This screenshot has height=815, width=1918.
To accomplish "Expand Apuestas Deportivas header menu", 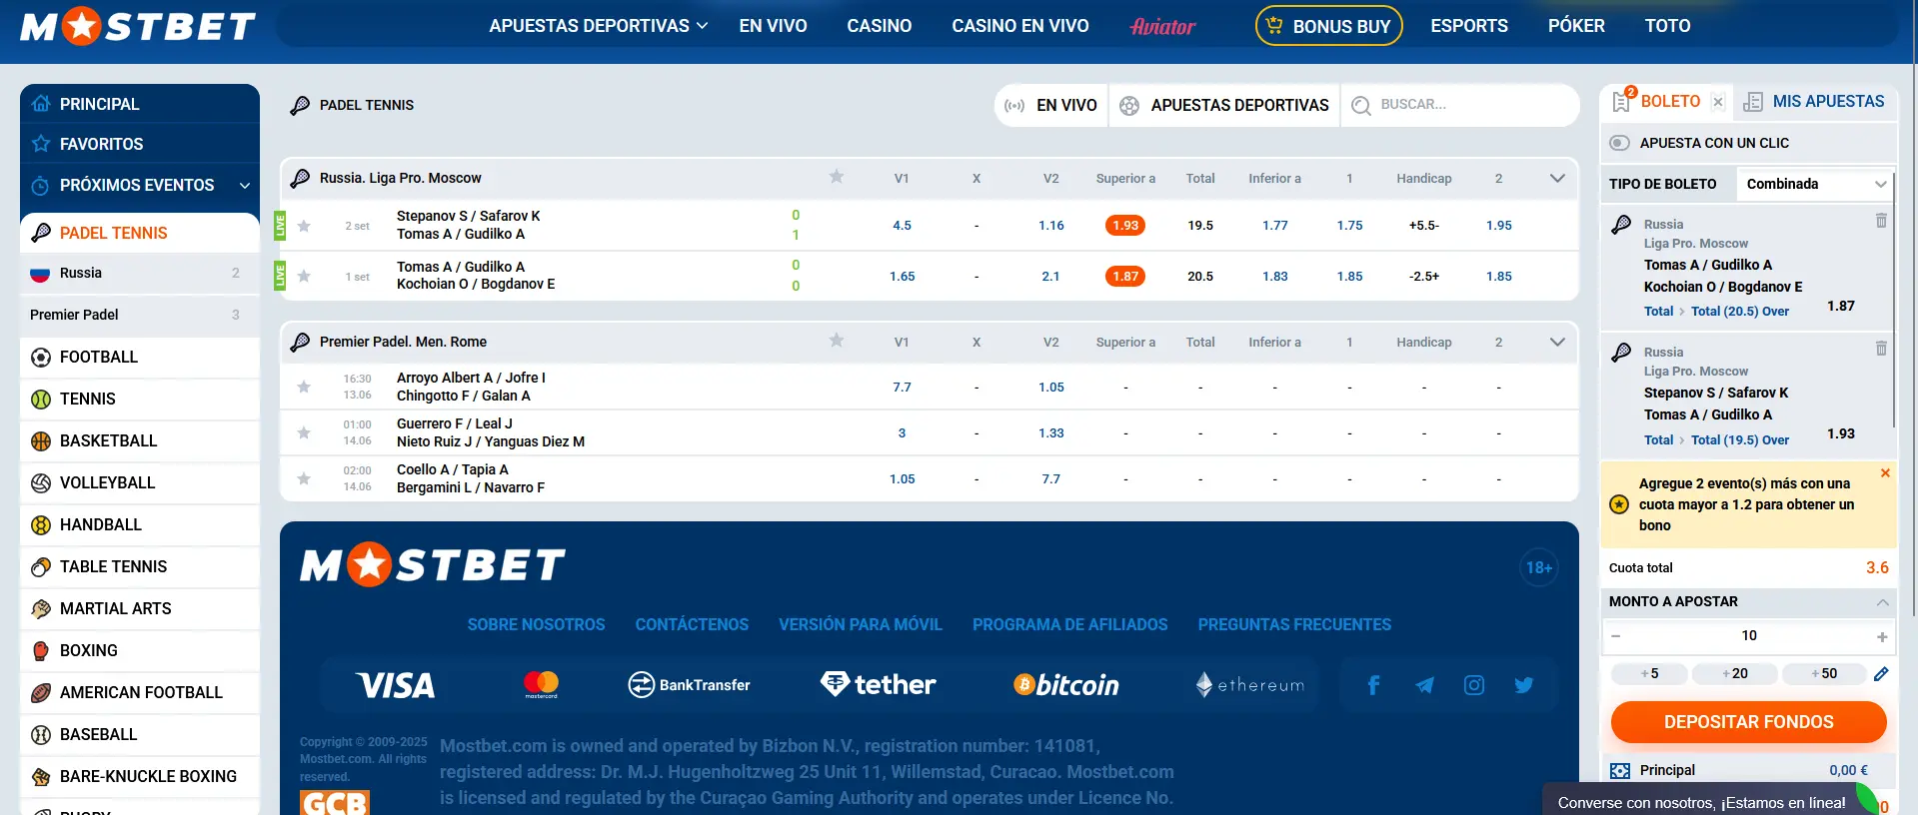I will click(x=598, y=26).
